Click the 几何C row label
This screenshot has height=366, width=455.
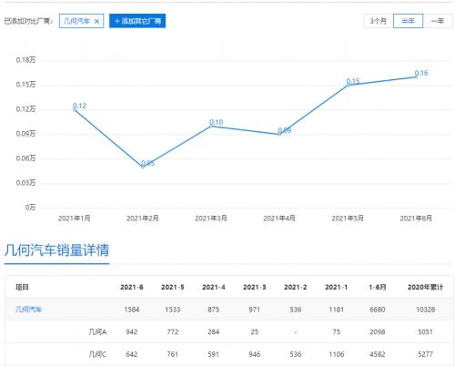[97, 354]
